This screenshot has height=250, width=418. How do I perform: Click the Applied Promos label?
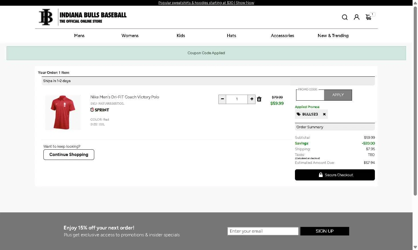coord(307,107)
